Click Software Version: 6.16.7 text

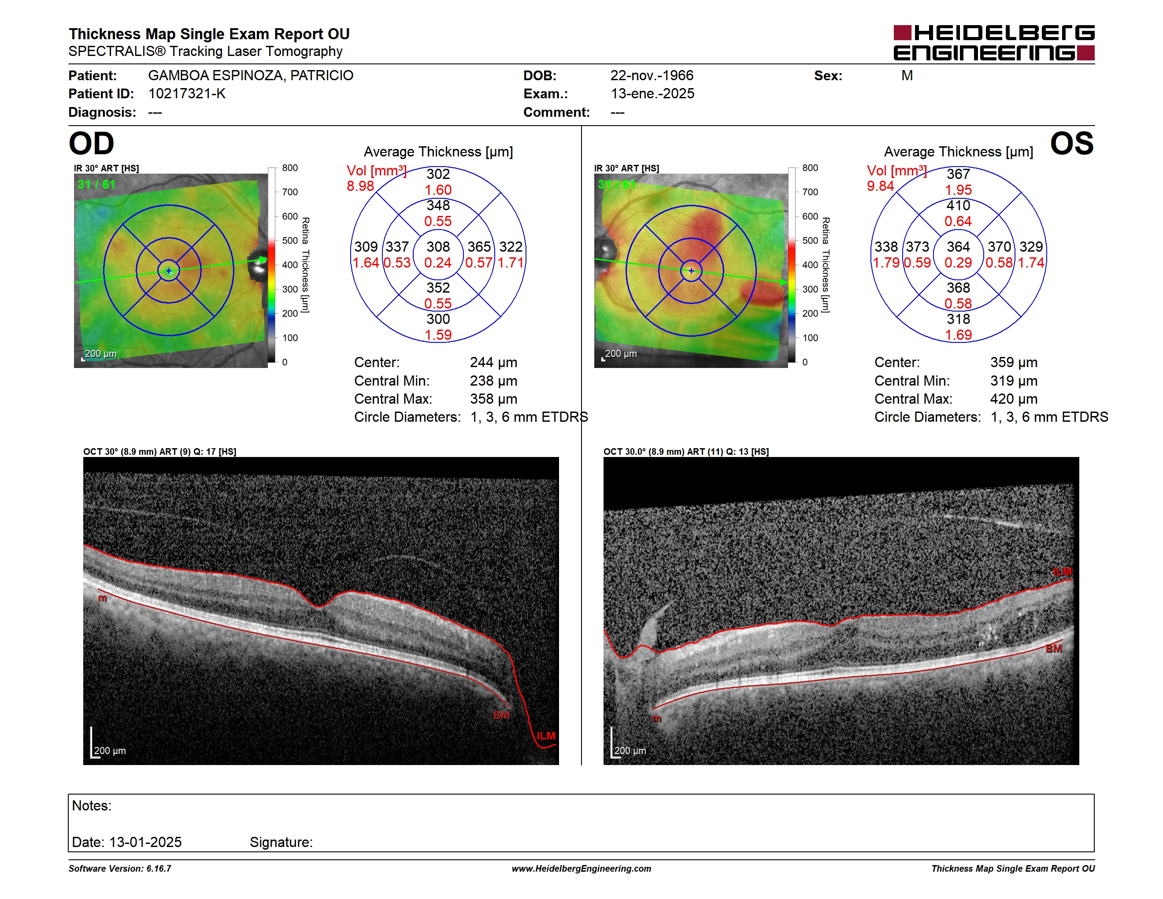[120, 869]
